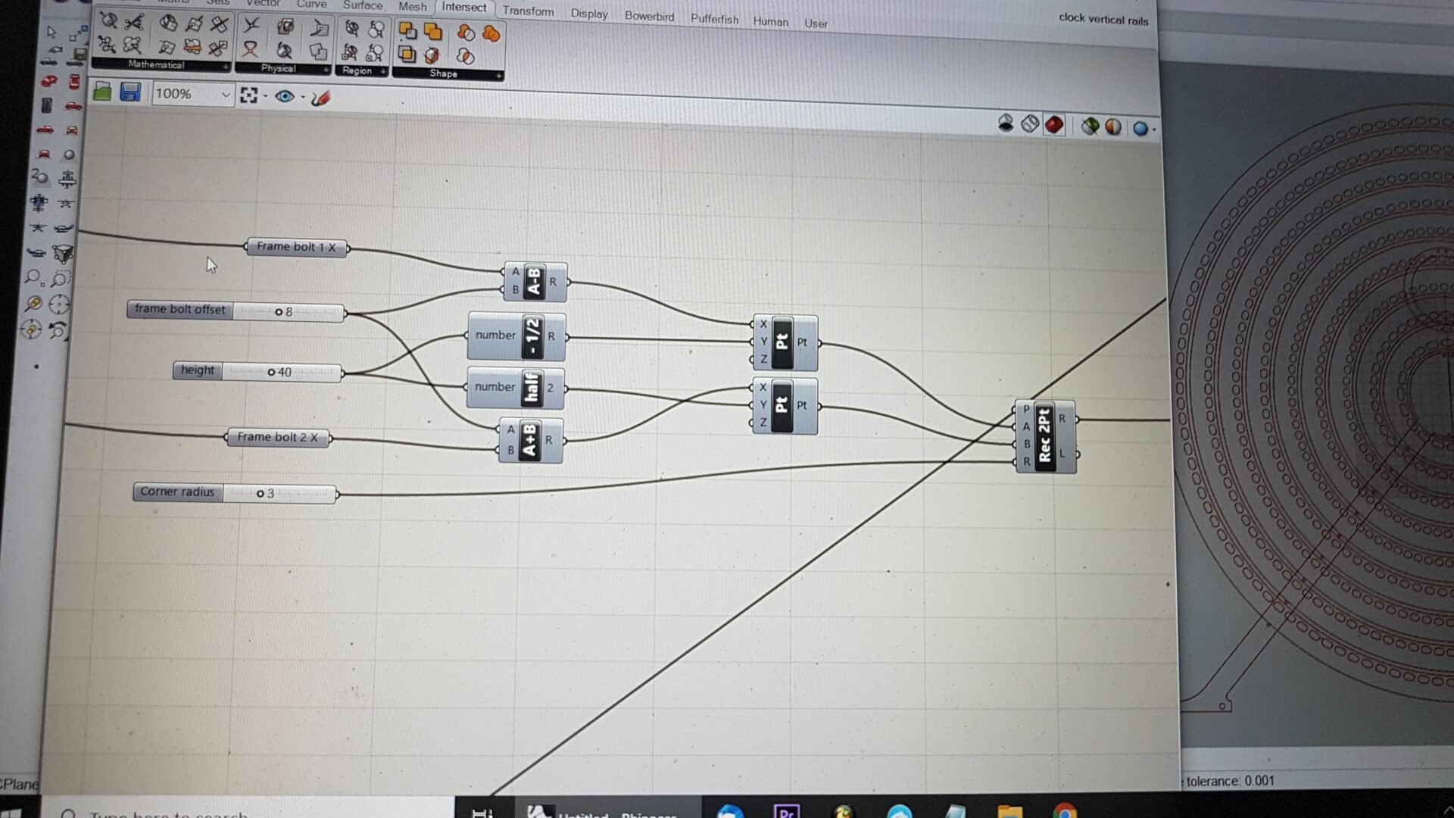Click the Rec 2Pt rectangle component
The width and height of the screenshot is (1454, 818).
tap(1045, 438)
